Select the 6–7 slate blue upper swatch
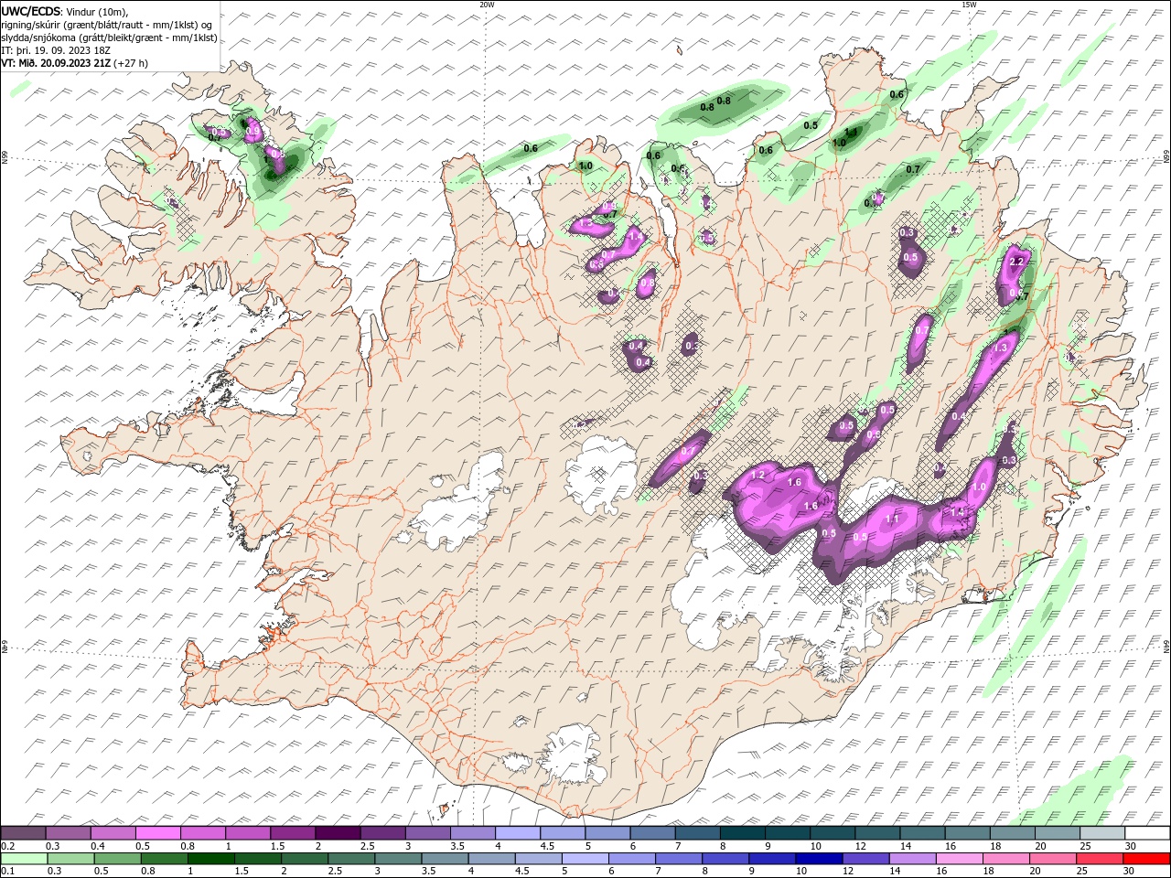 coord(652,833)
